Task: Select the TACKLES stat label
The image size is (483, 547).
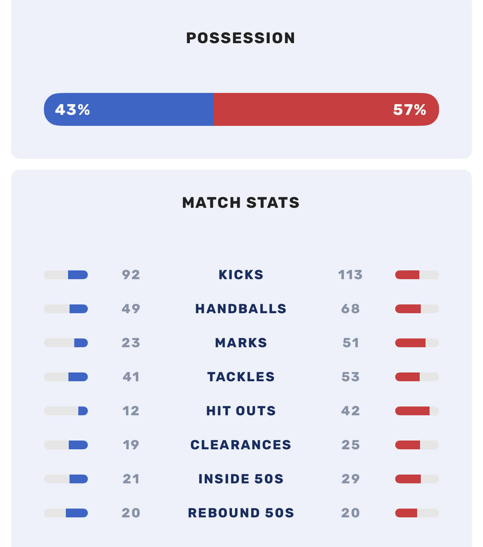Action: [241, 377]
